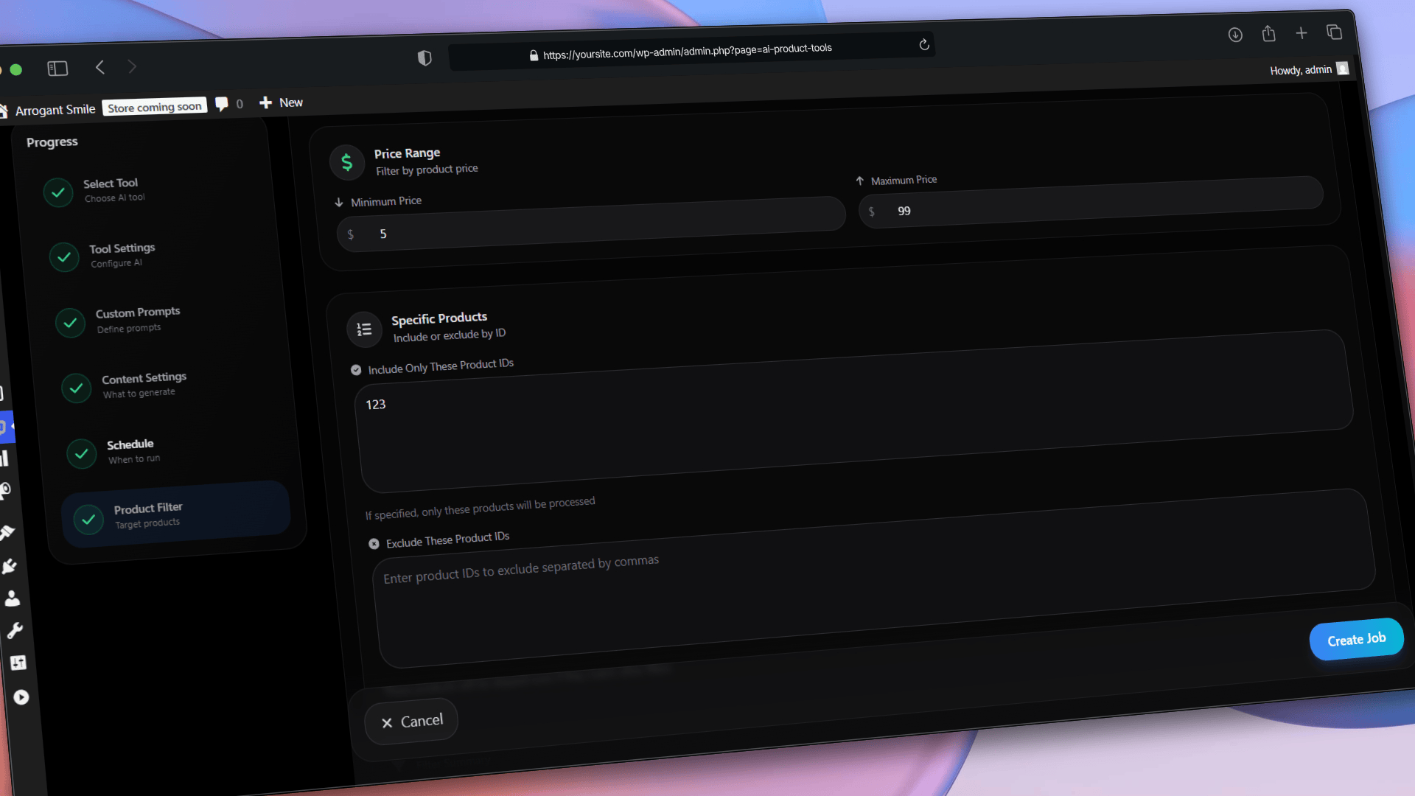Viewport: 1415px width, 796px height.
Task: Jump to the Schedule step
Action: [130, 450]
